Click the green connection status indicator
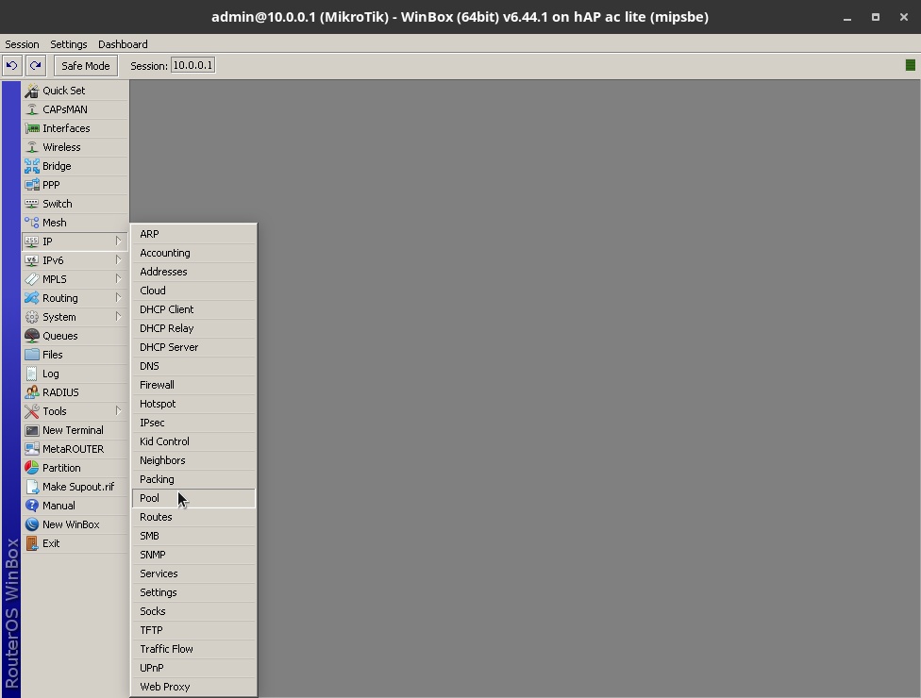921x698 pixels. [x=911, y=65]
